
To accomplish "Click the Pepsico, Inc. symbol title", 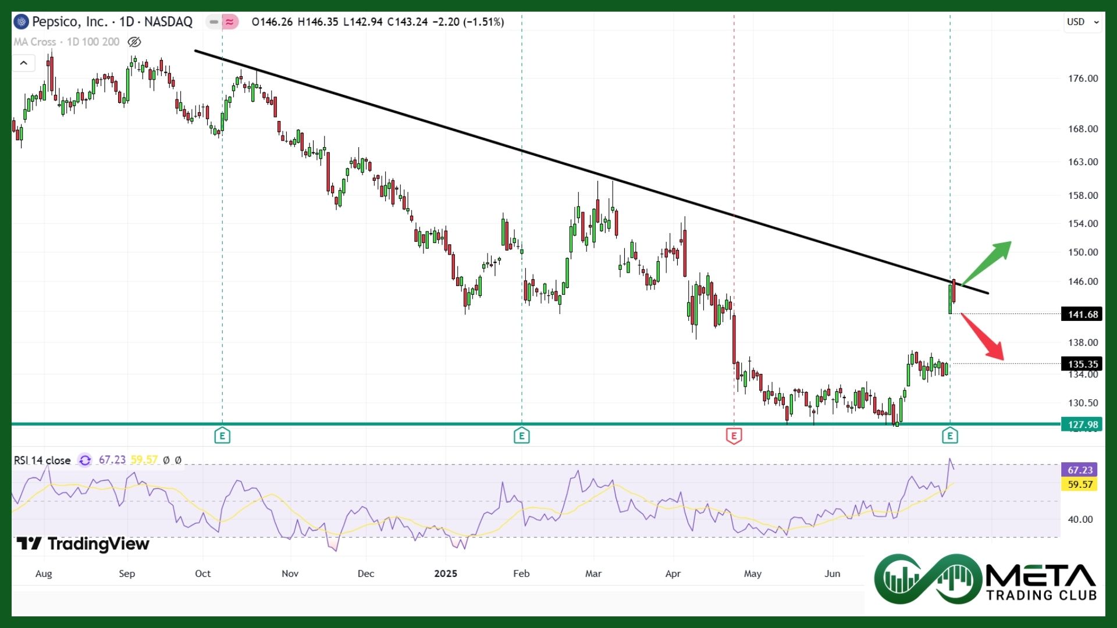I will coord(70,22).
